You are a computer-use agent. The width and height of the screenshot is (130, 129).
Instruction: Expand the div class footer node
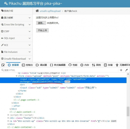(8, 118)
